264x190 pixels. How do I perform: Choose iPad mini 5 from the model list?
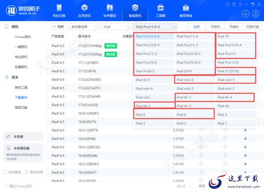pyautogui.click(x=235, y=80)
